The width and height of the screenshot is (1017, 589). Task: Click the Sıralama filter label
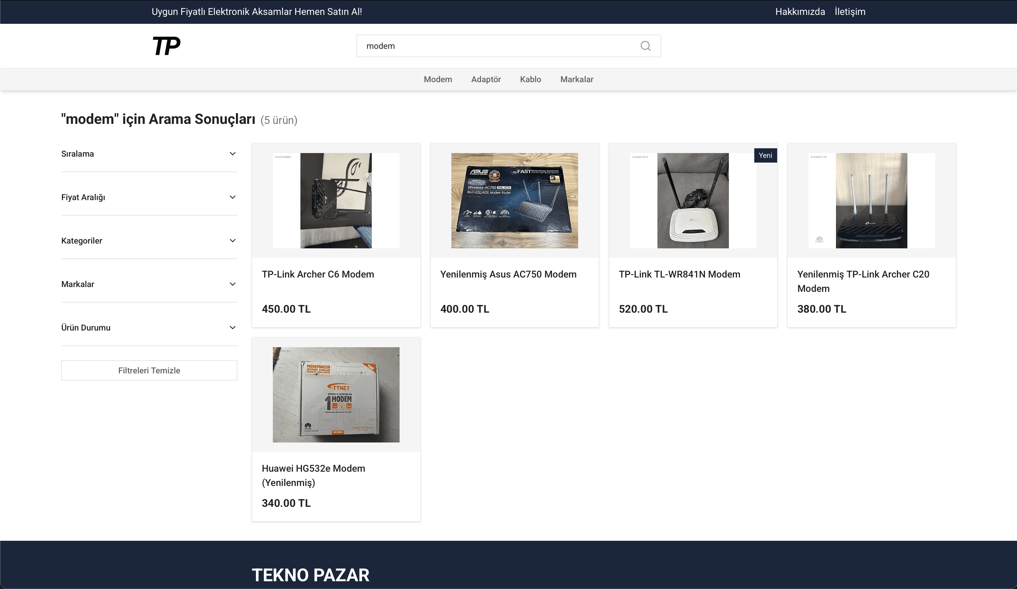point(77,154)
